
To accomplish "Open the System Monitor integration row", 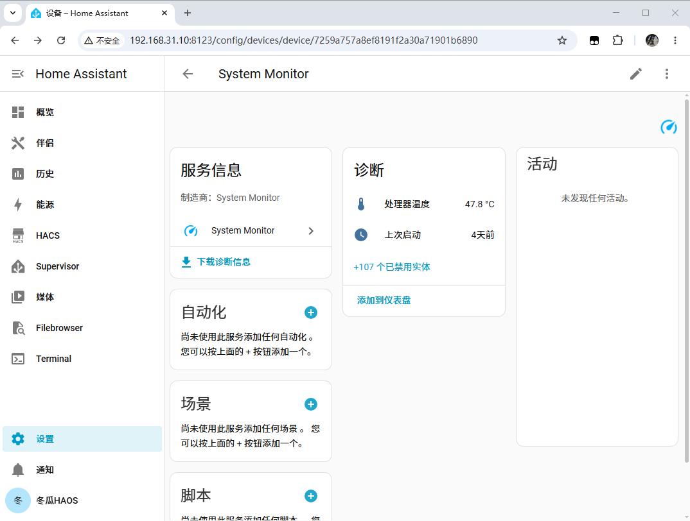I will [251, 231].
